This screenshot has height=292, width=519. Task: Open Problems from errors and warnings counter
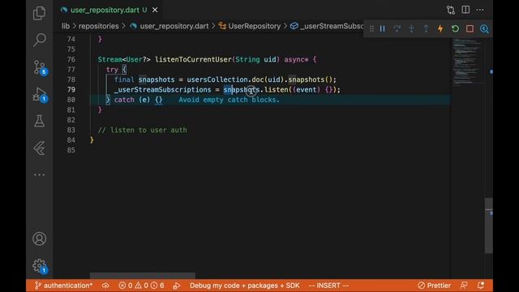[141, 286]
